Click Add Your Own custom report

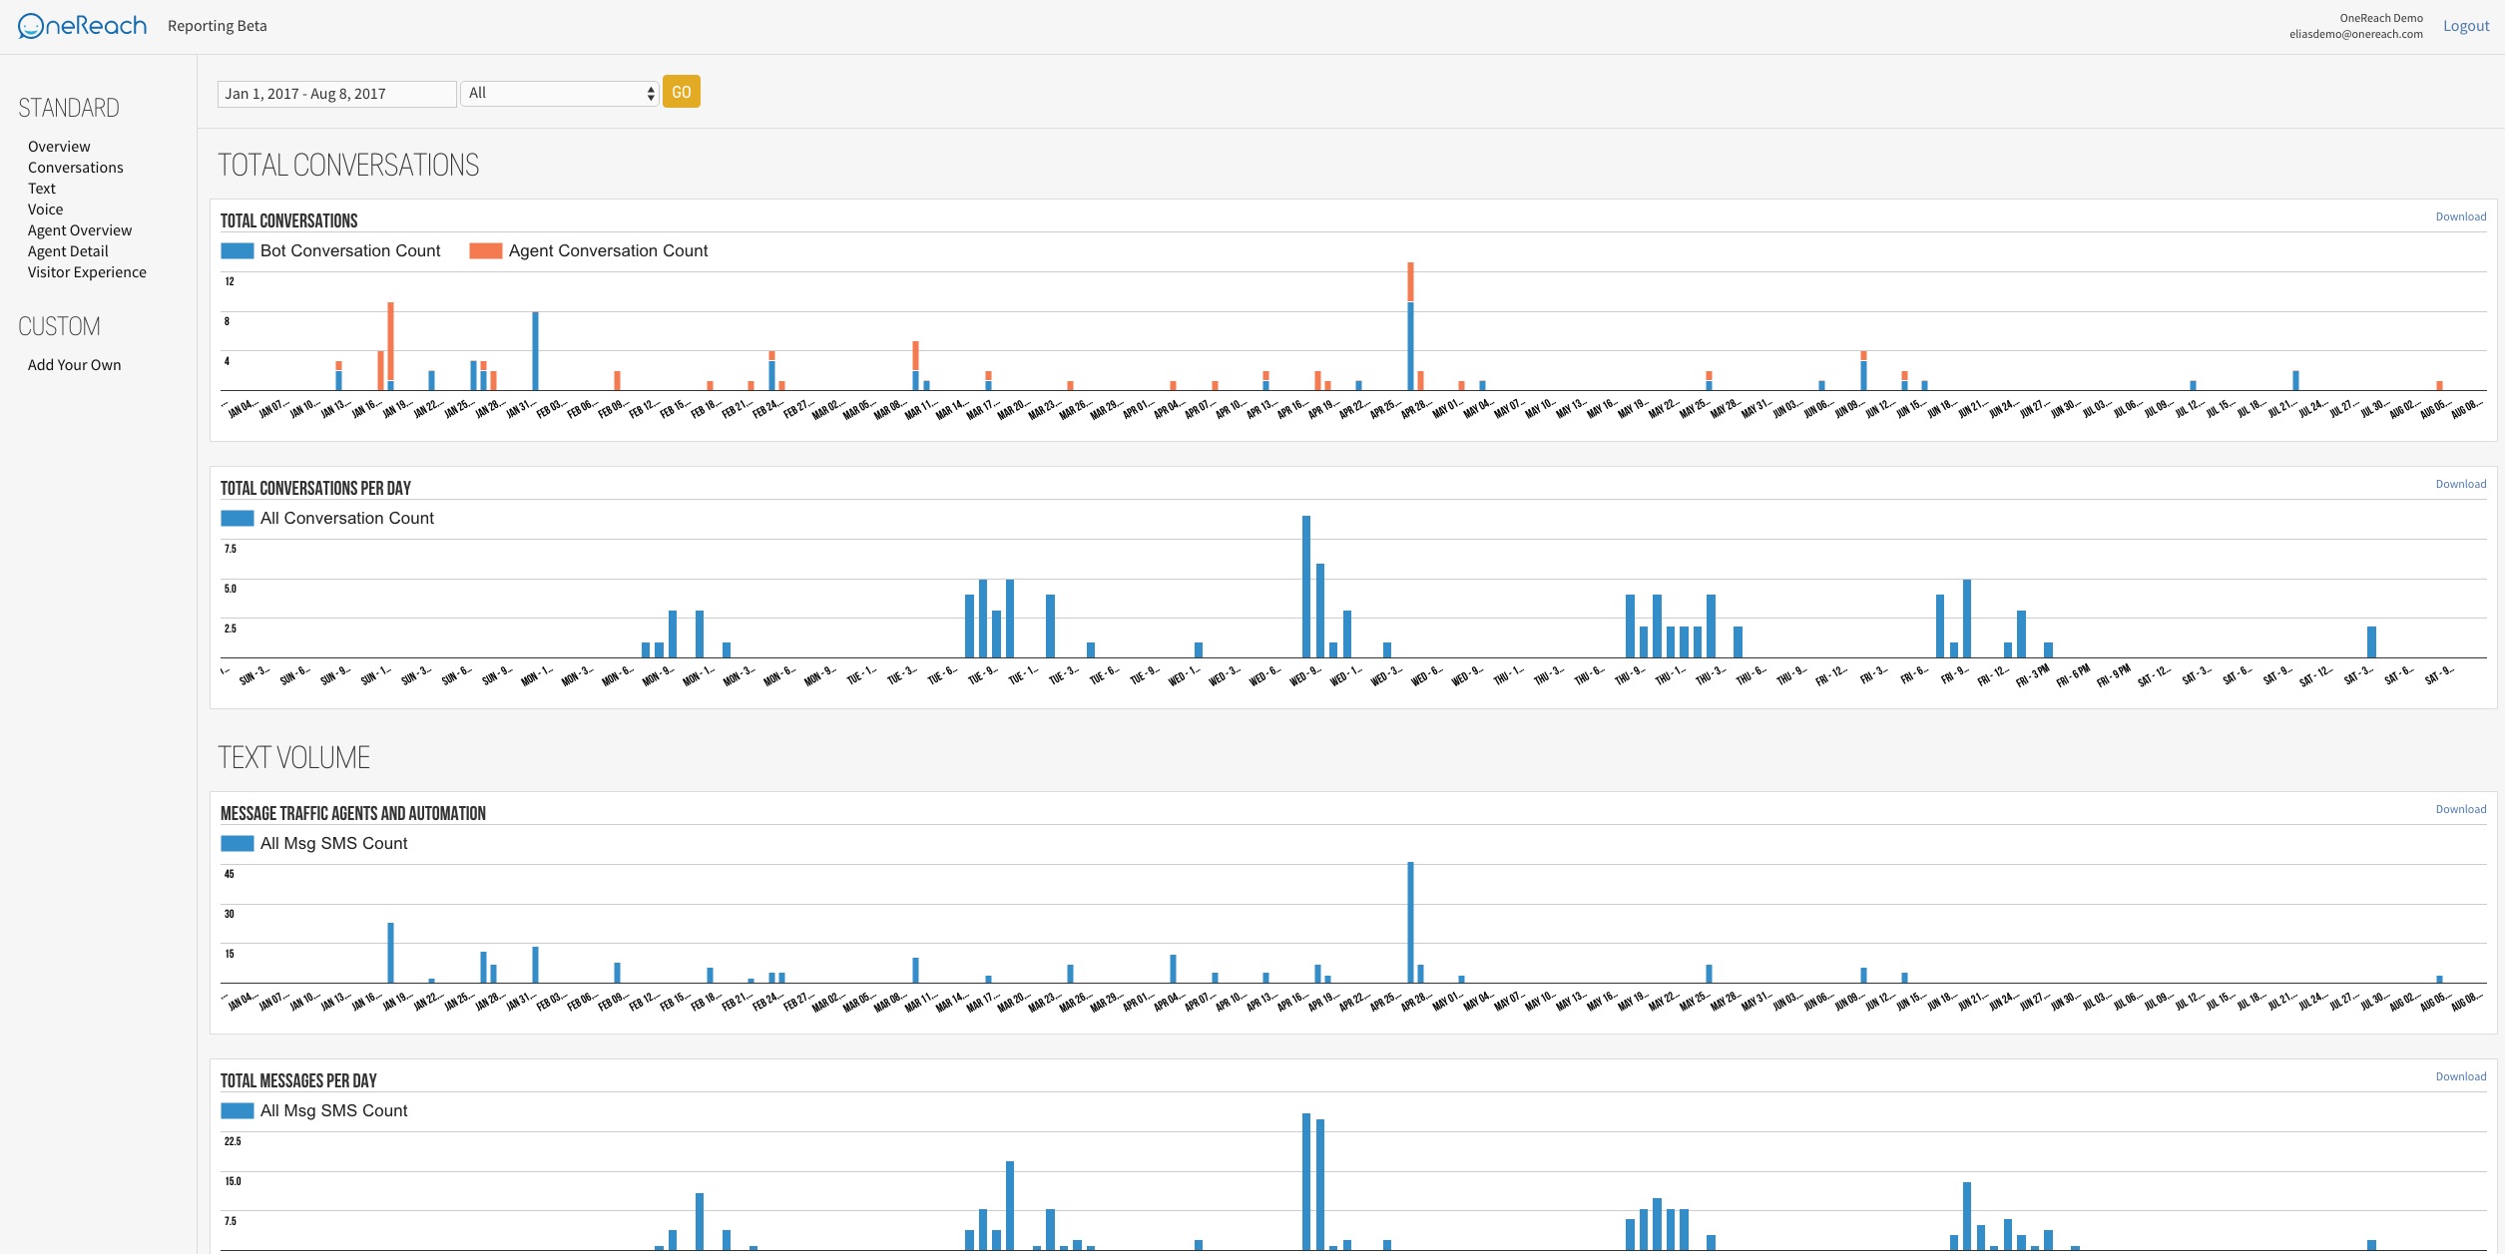pos(75,365)
